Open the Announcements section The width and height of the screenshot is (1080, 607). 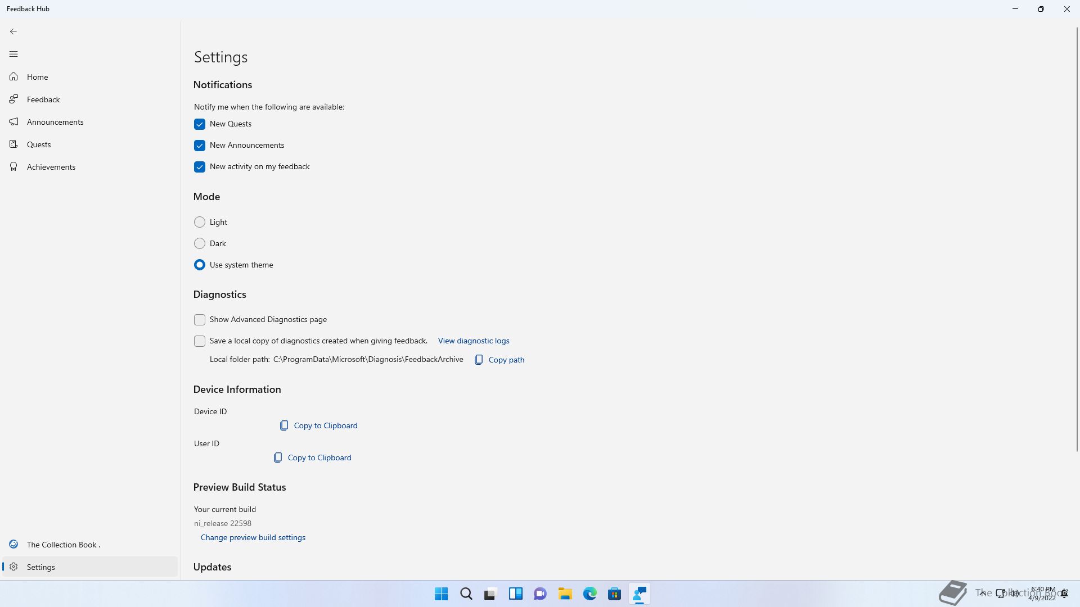coord(90,122)
